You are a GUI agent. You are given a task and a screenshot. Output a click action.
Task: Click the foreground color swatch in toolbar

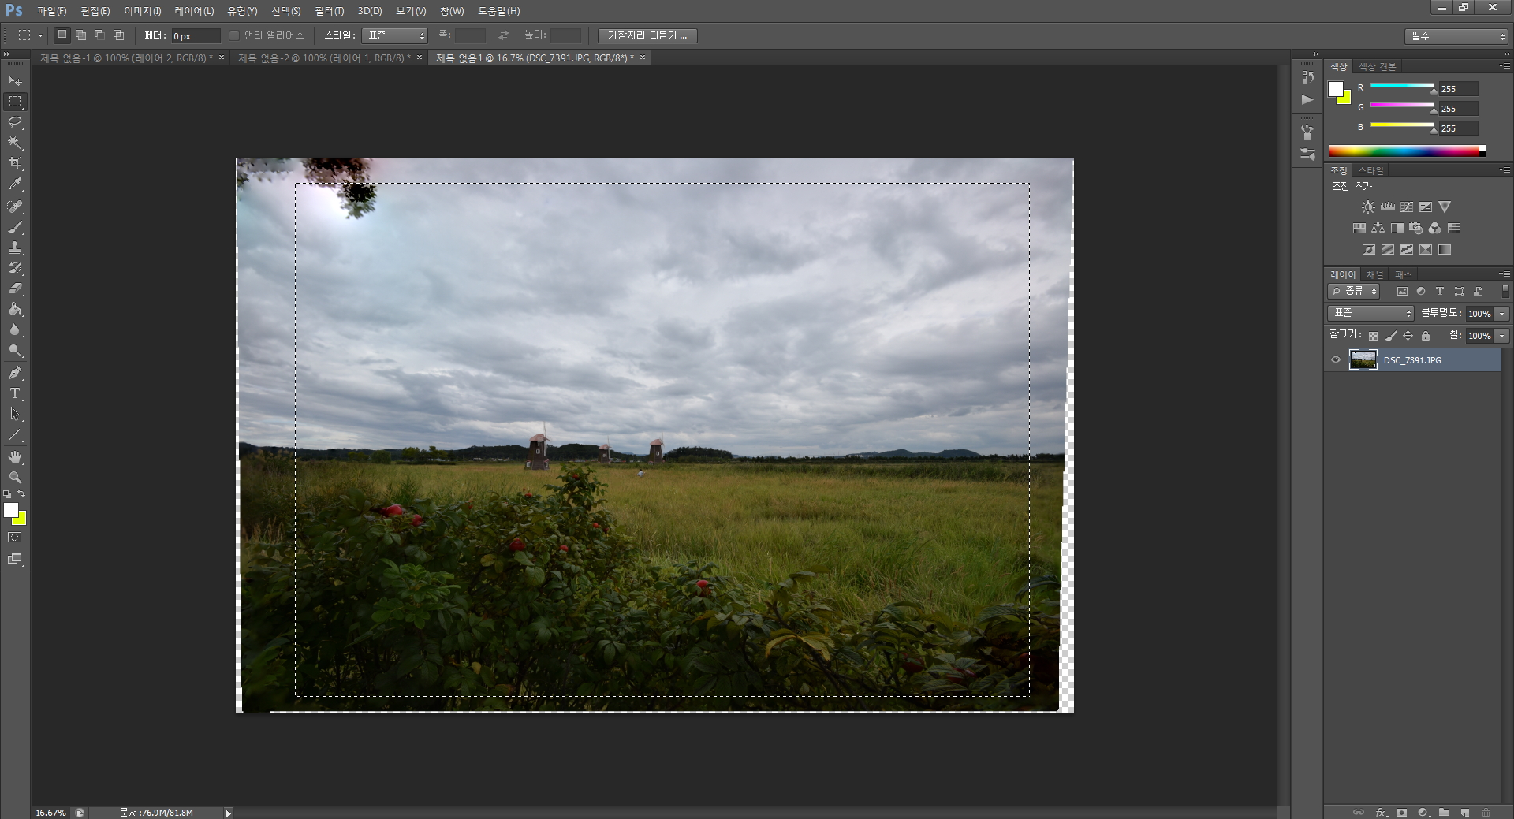tap(11, 511)
